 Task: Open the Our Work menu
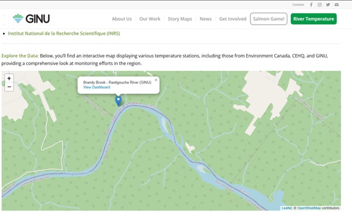pos(150,19)
